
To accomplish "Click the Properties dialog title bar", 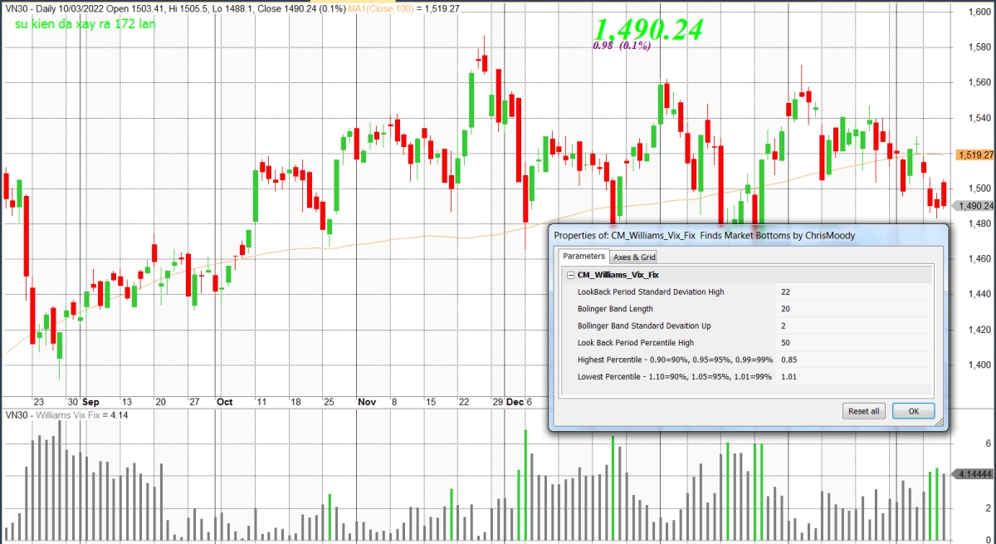I will click(x=747, y=236).
